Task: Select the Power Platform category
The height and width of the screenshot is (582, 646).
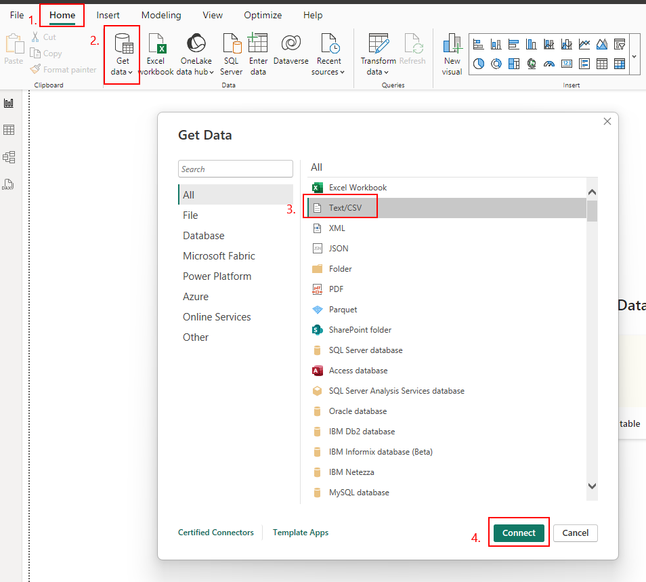Action: [236, 276]
